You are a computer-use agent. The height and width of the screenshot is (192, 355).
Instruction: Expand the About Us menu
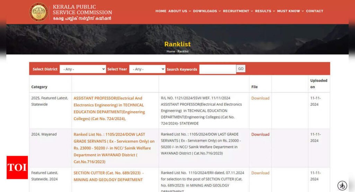[179, 11]
